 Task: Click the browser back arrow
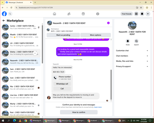[3, 8]
